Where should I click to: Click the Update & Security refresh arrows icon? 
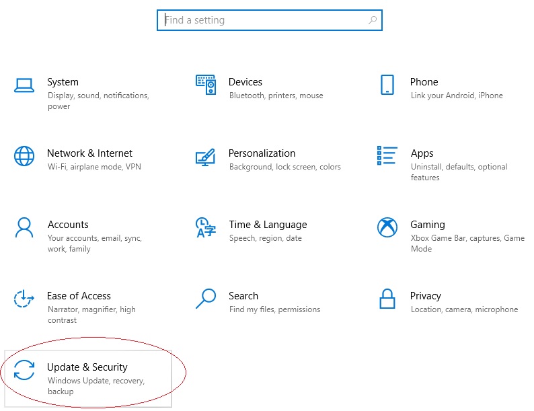pos(24,370)
